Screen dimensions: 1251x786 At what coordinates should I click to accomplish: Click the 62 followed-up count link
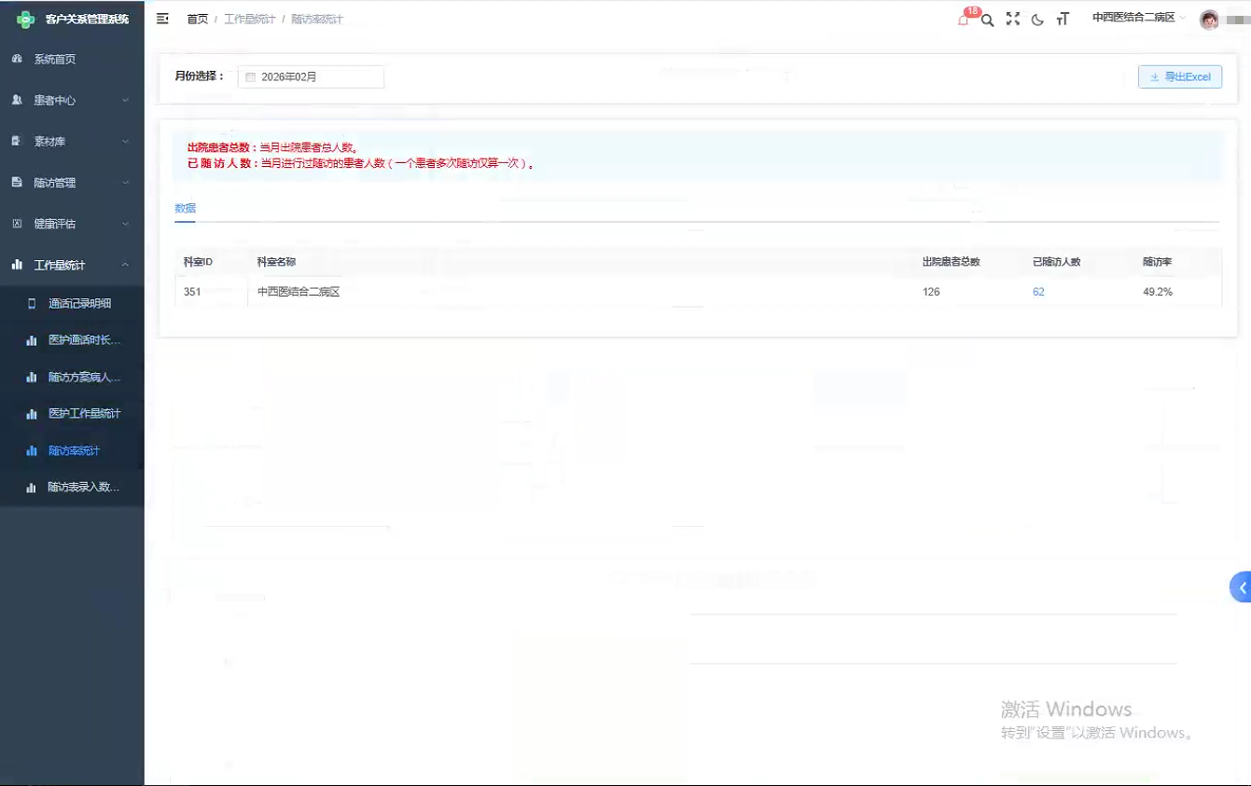click(x=1038, y=292)
